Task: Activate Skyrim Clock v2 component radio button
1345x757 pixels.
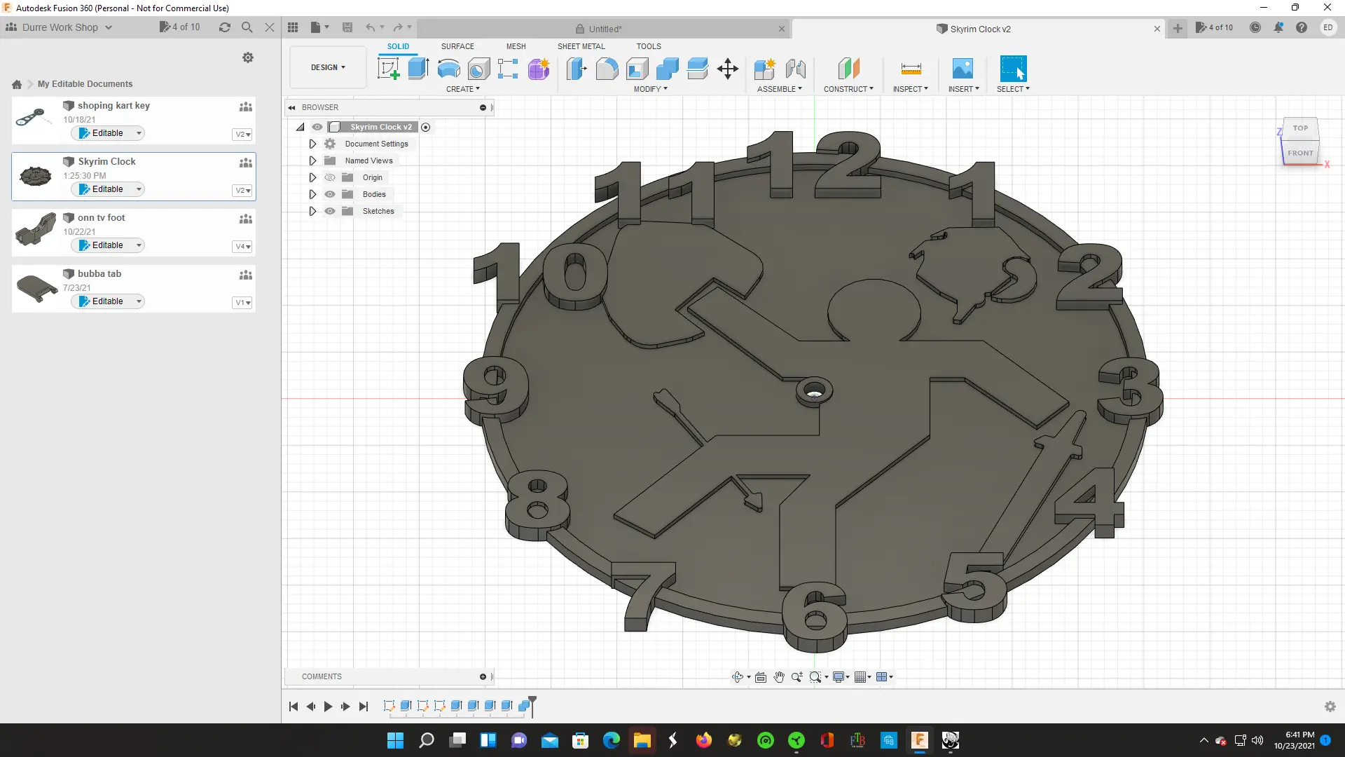Action: (x=425, y=127)
